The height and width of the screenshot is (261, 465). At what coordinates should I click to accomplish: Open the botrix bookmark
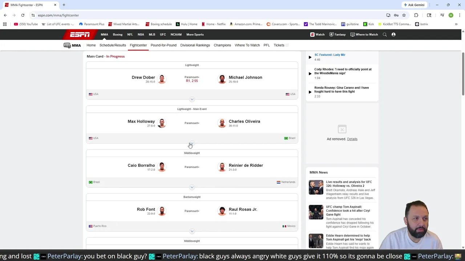tap(421, 24)
